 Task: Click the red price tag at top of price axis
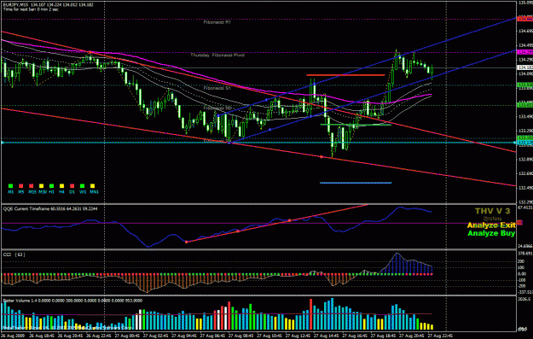[x=524, y=19]
